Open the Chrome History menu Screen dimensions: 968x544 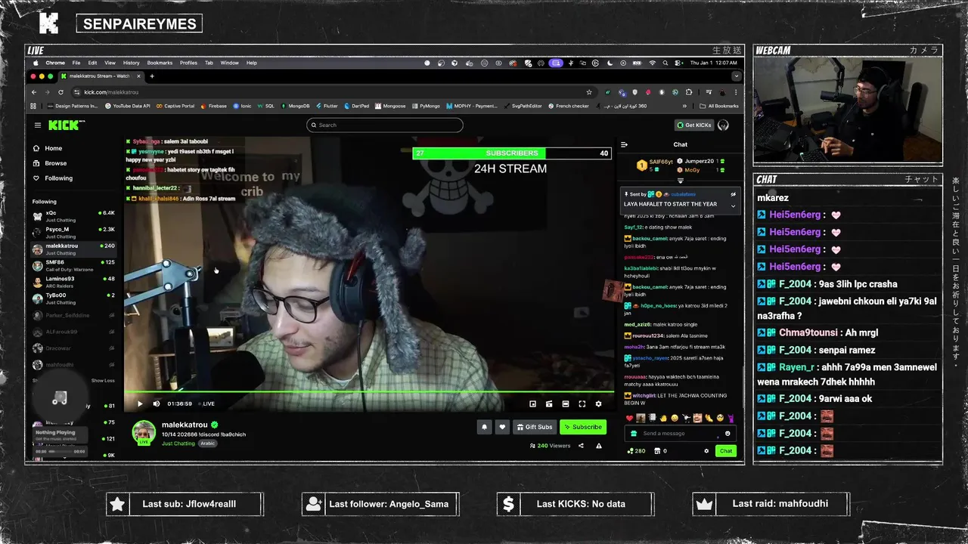132,63
